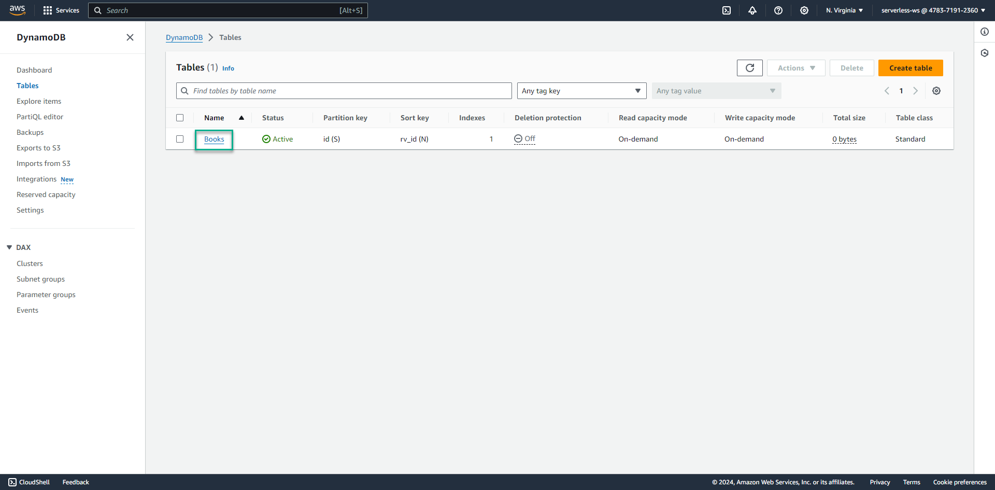Screen dimensions: 995x490
Task: Go to previous page of tables
Action: coord(887,91)
